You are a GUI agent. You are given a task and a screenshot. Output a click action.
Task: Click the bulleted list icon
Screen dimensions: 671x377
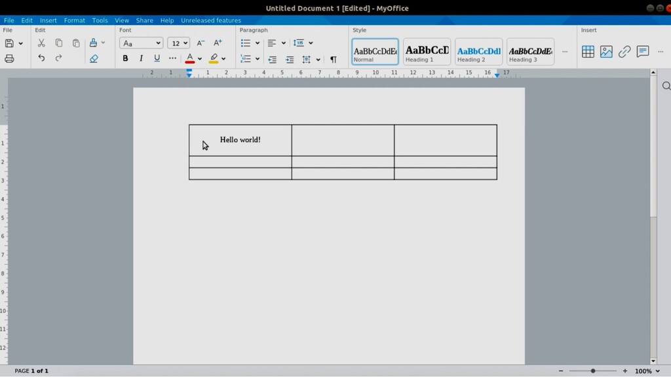tap(245, 43)
